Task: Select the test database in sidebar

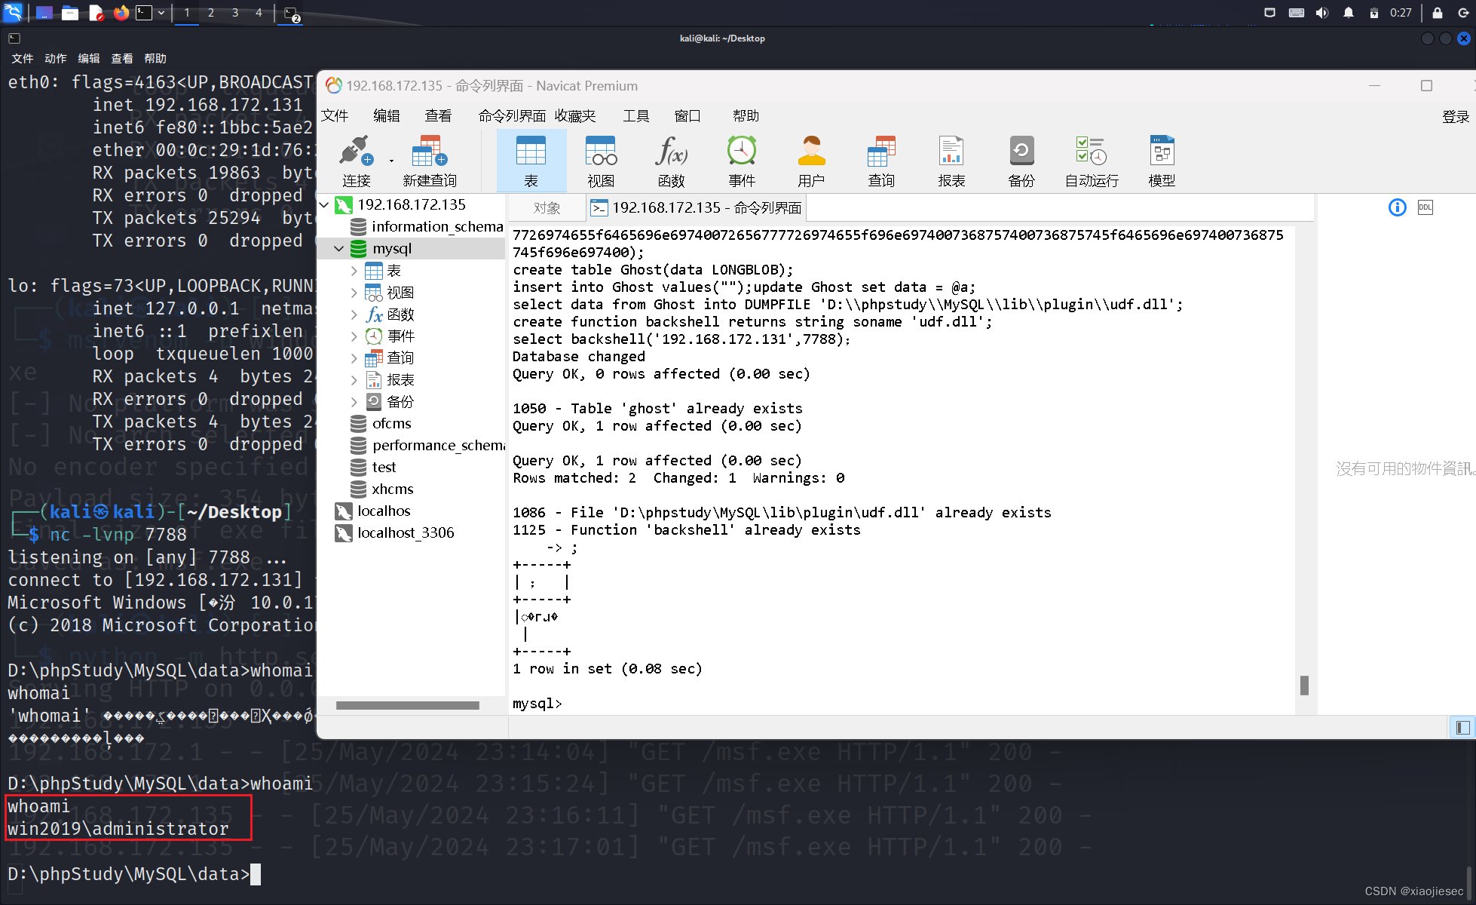Action: [x=384, y=467]
